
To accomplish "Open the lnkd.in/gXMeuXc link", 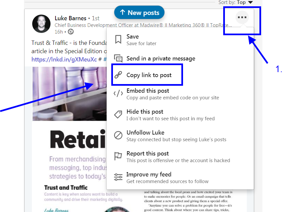I will (64, 59).
